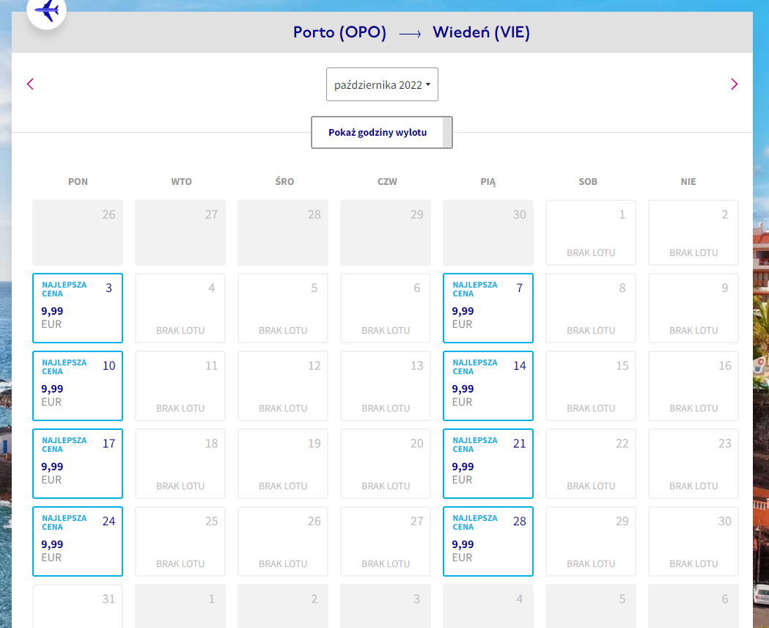
Task: Click the ŚRO weekday header
Action: [284, 181]
